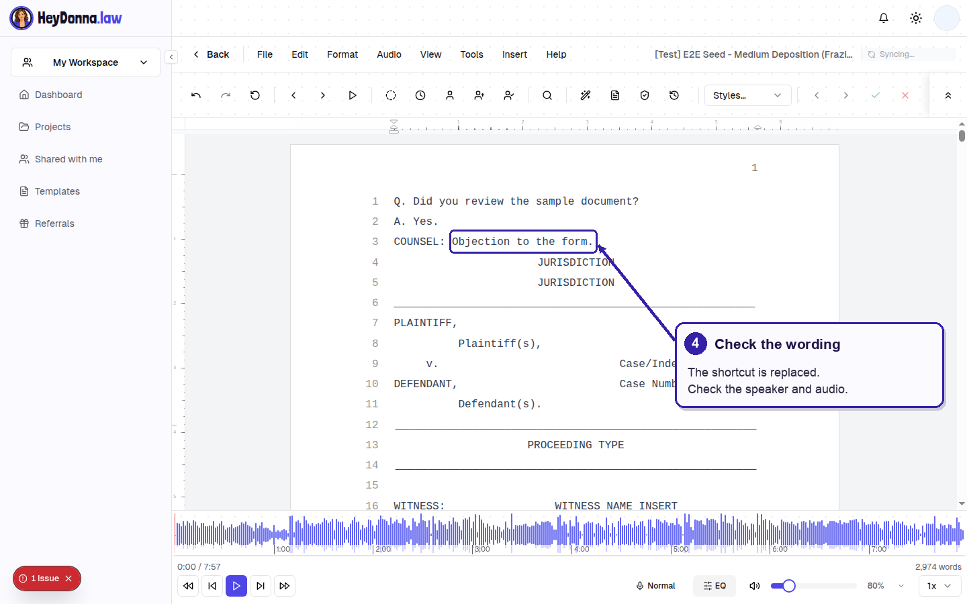Click the volume slider handle

click(789, 586)
